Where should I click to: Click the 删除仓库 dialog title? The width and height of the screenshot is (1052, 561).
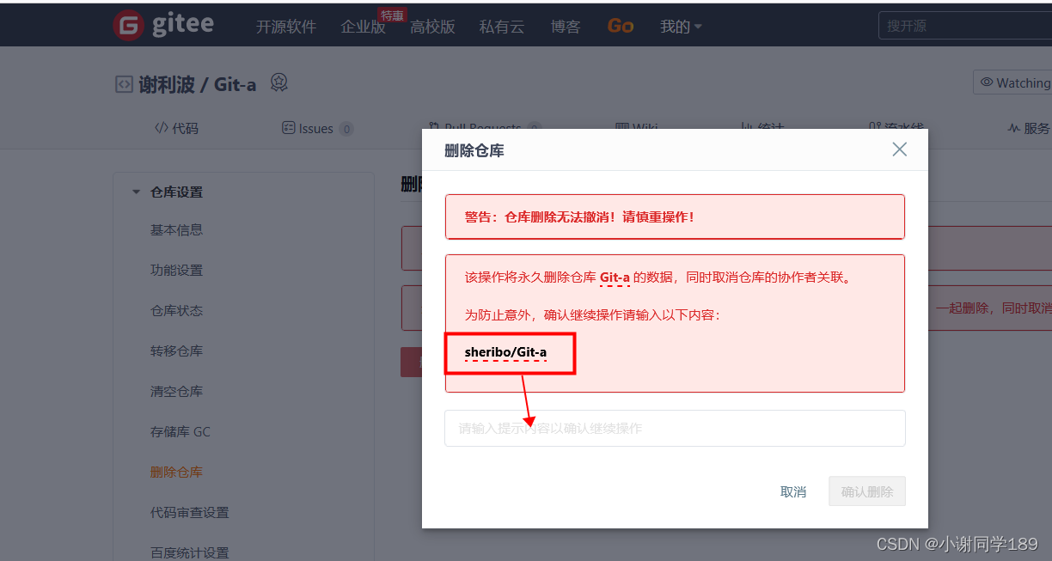click(x=474, y=150)
